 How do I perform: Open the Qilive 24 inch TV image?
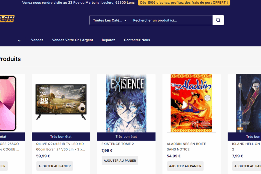tap(61, 102)
